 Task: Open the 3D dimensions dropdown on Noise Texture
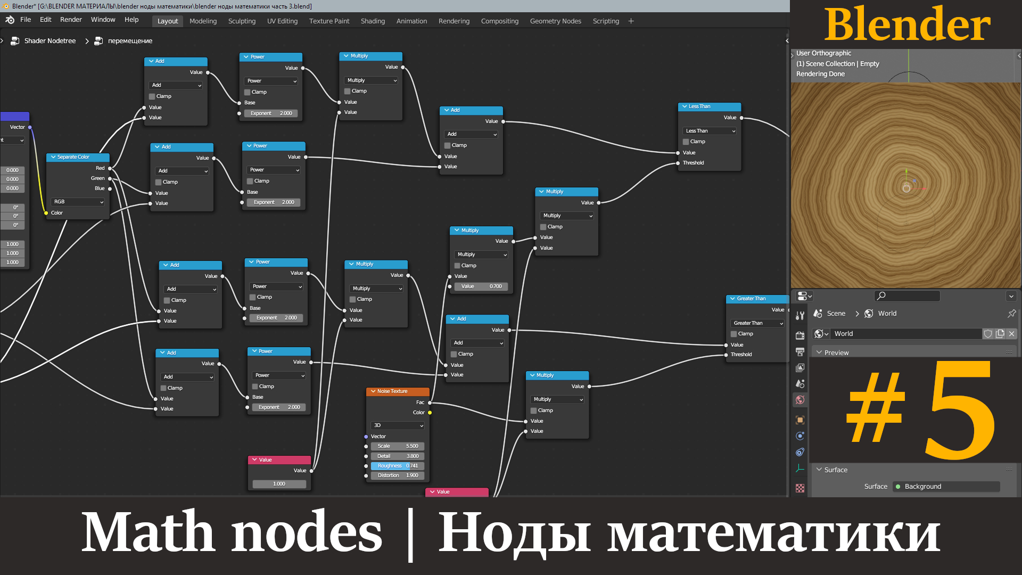click(398, 425)
